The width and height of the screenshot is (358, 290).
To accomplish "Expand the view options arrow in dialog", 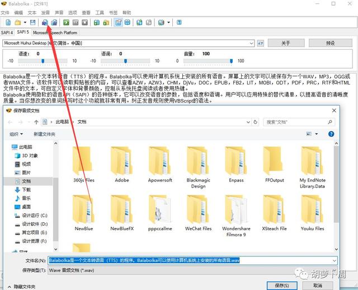I will (x=317, y=134).
